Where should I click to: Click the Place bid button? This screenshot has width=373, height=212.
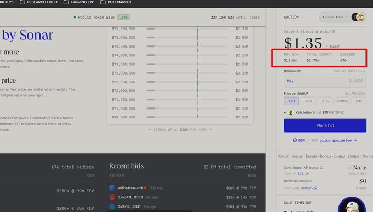tap(325, 125)
